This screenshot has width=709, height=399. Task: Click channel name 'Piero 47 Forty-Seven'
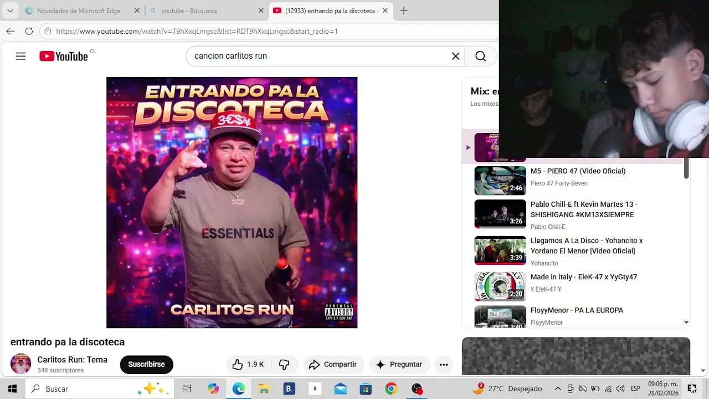[x=559, y=183]
